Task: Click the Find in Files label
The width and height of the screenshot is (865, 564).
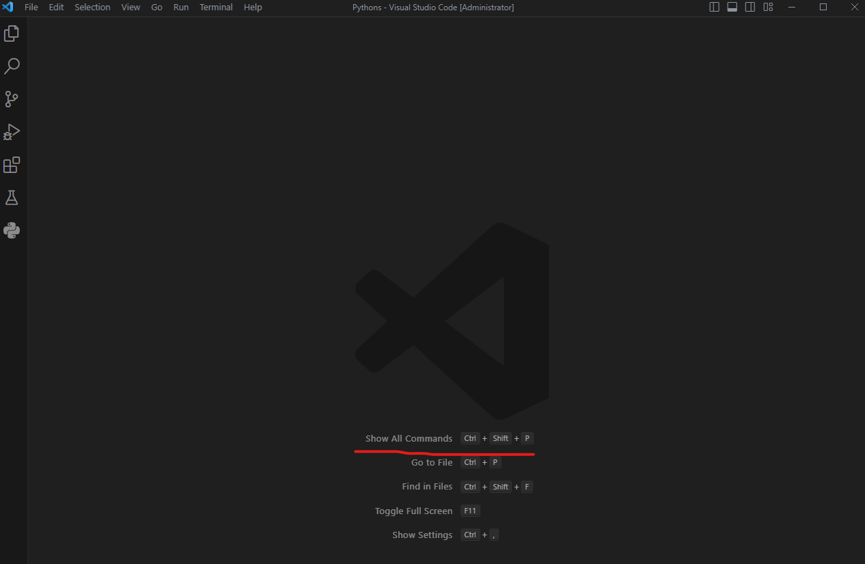Action: 427,487
